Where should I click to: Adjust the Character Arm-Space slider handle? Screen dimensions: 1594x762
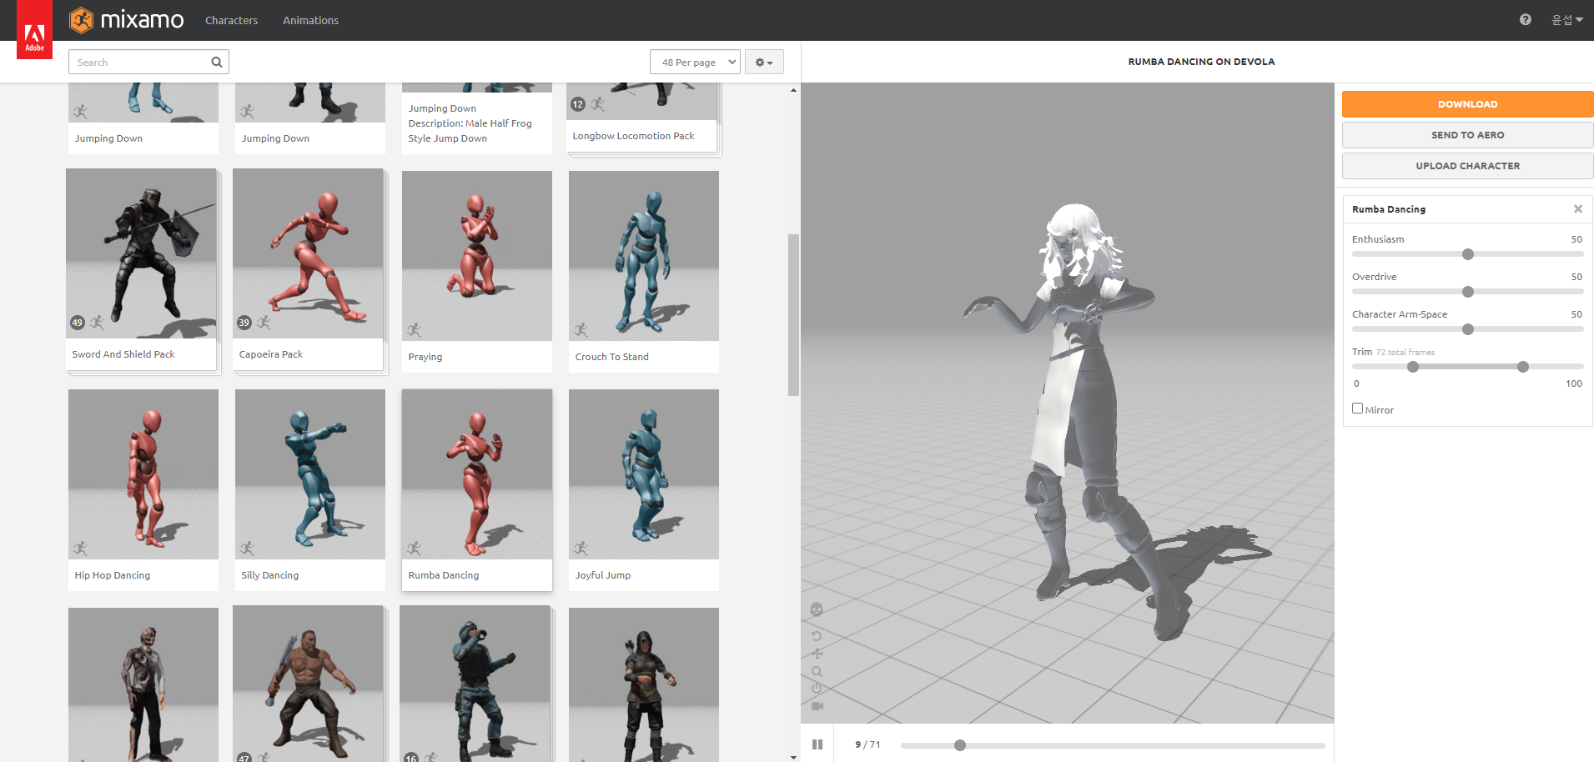tap(1468, 329)
